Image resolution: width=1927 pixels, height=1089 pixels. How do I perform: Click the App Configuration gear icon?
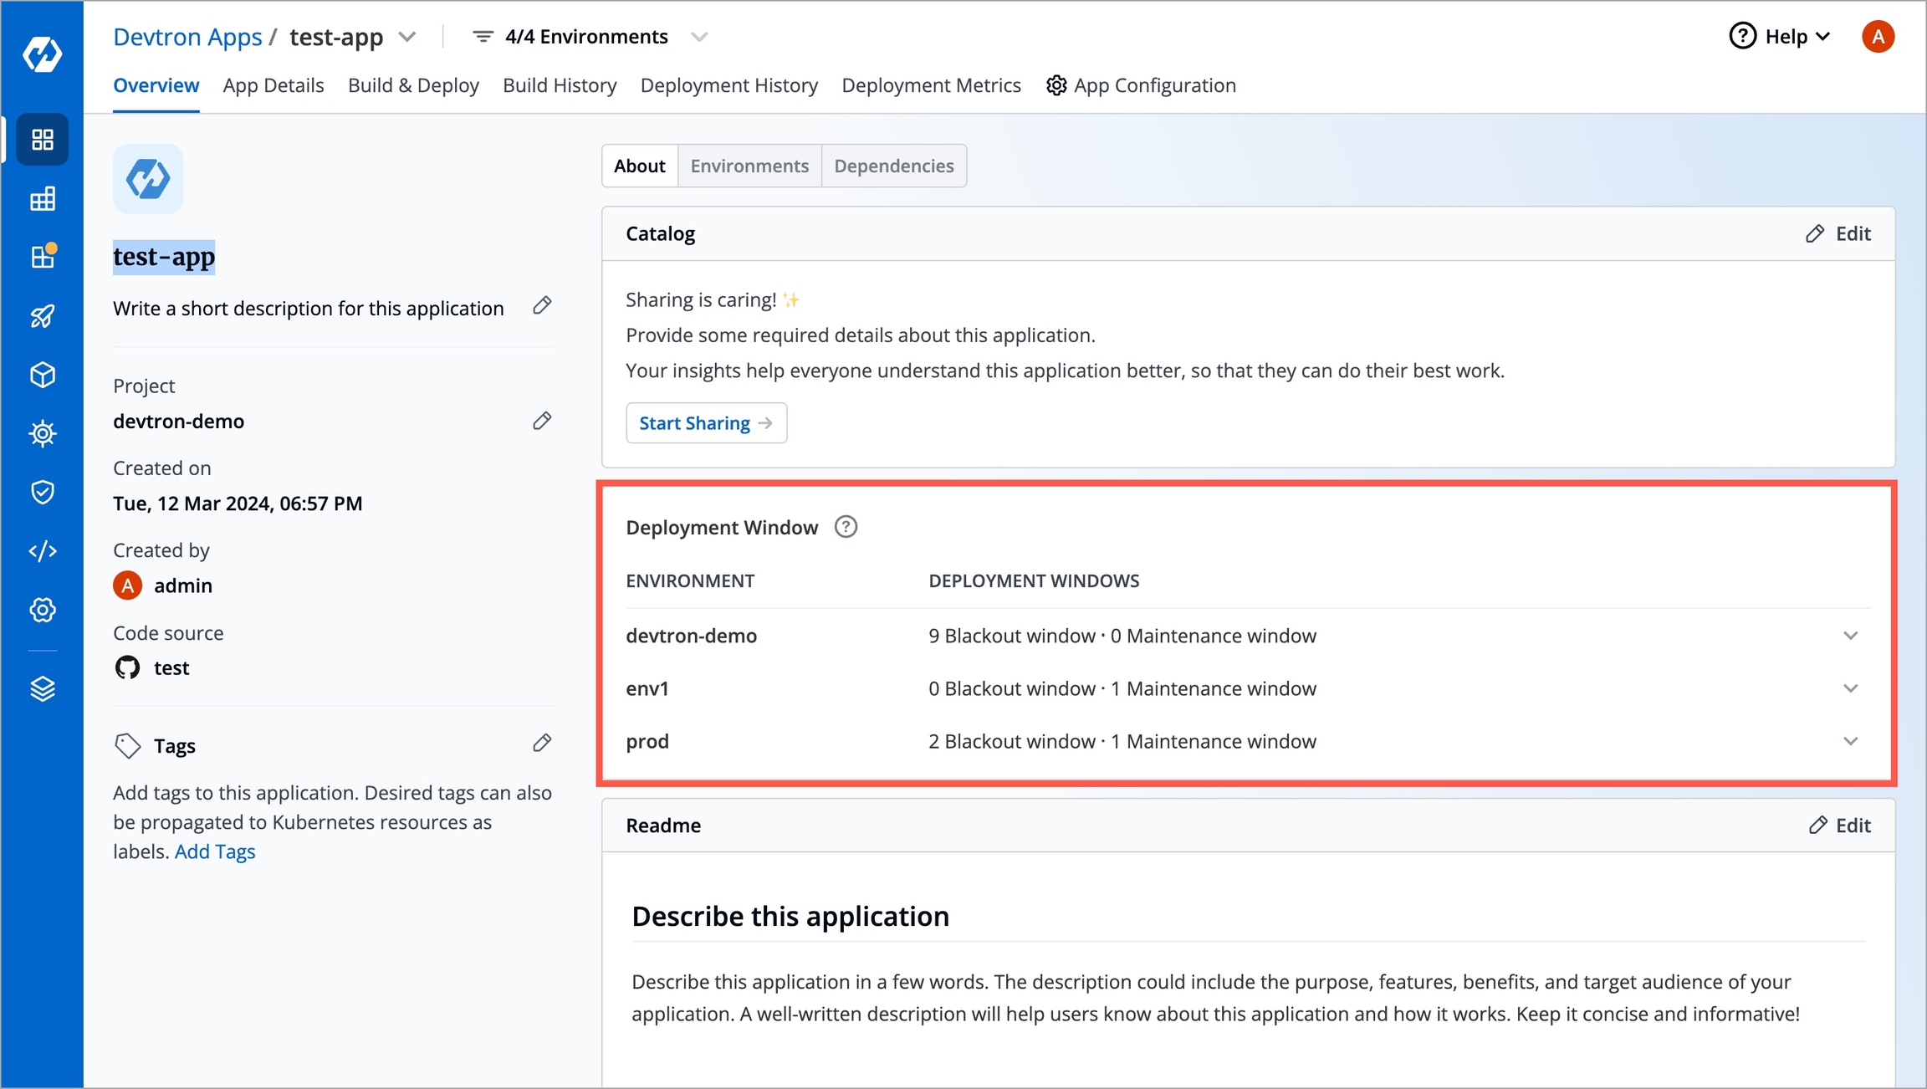click(x=1056, y=85)
